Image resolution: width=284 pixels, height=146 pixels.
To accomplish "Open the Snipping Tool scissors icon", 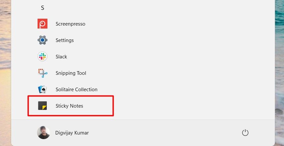I will [43, 73].
